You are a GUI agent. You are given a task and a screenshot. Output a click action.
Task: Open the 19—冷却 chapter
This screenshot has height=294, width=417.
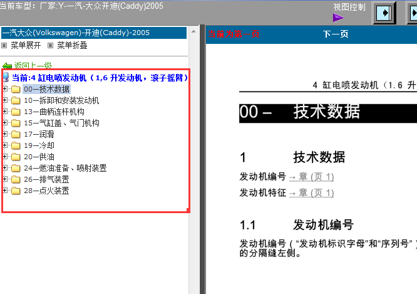[39, 145]
